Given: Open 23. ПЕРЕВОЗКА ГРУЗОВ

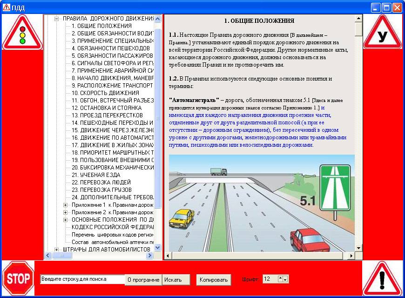Looking at the screenshot, I should pyautogui.click(x=101, y=190).
